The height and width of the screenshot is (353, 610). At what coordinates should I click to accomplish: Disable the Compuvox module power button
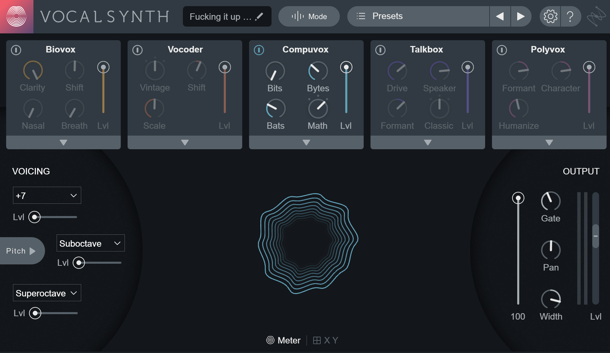259,50
